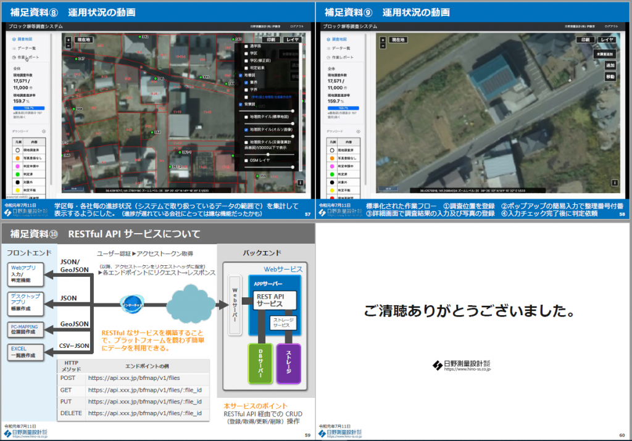Enable the OSM レイヤ checkbox

click(246, 160)
